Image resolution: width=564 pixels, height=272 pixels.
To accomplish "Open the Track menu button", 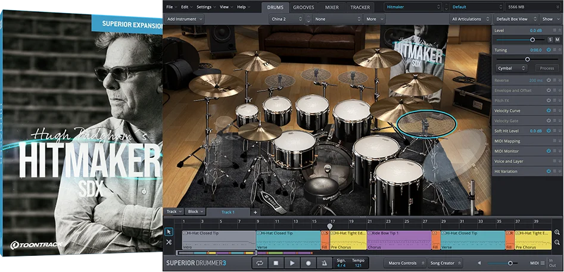I will 174,212.
